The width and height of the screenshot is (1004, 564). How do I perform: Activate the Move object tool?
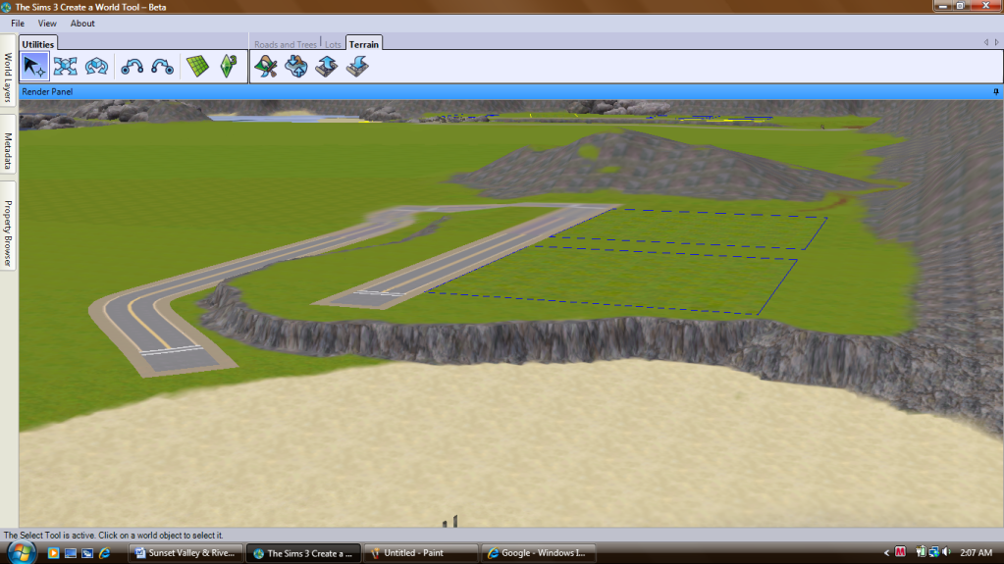coord(66,67)
